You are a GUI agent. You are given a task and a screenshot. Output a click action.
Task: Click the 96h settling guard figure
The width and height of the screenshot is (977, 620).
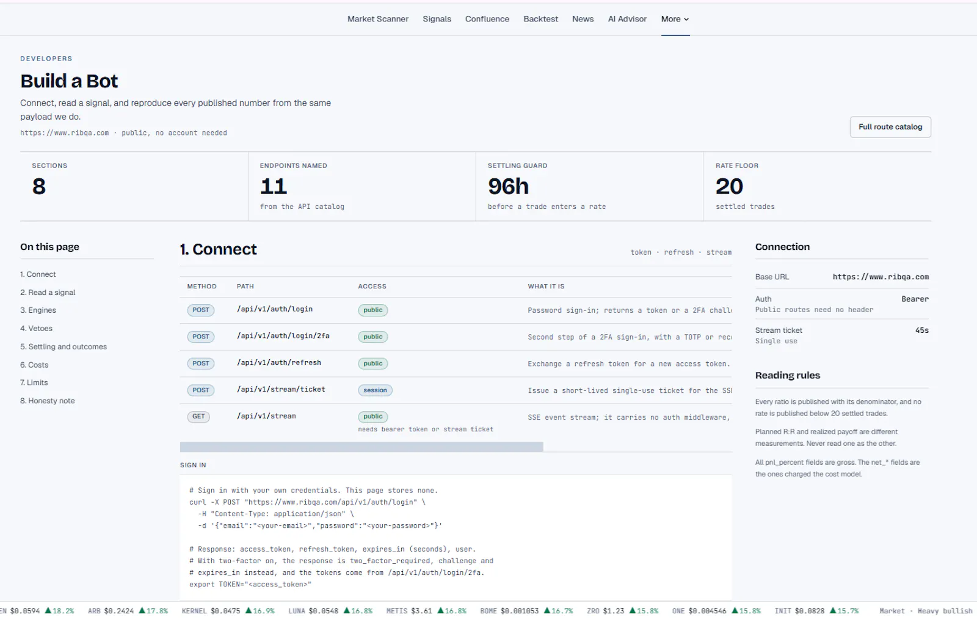tap(508, 186)
